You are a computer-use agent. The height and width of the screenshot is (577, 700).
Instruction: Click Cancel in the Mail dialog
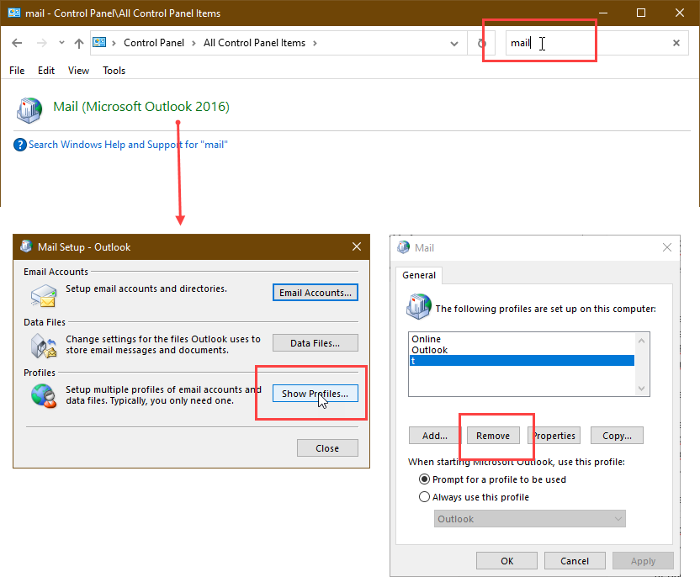coord(575,561)
